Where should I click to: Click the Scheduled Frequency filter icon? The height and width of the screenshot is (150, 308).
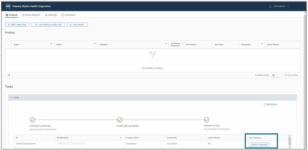[x=182, y=44]
